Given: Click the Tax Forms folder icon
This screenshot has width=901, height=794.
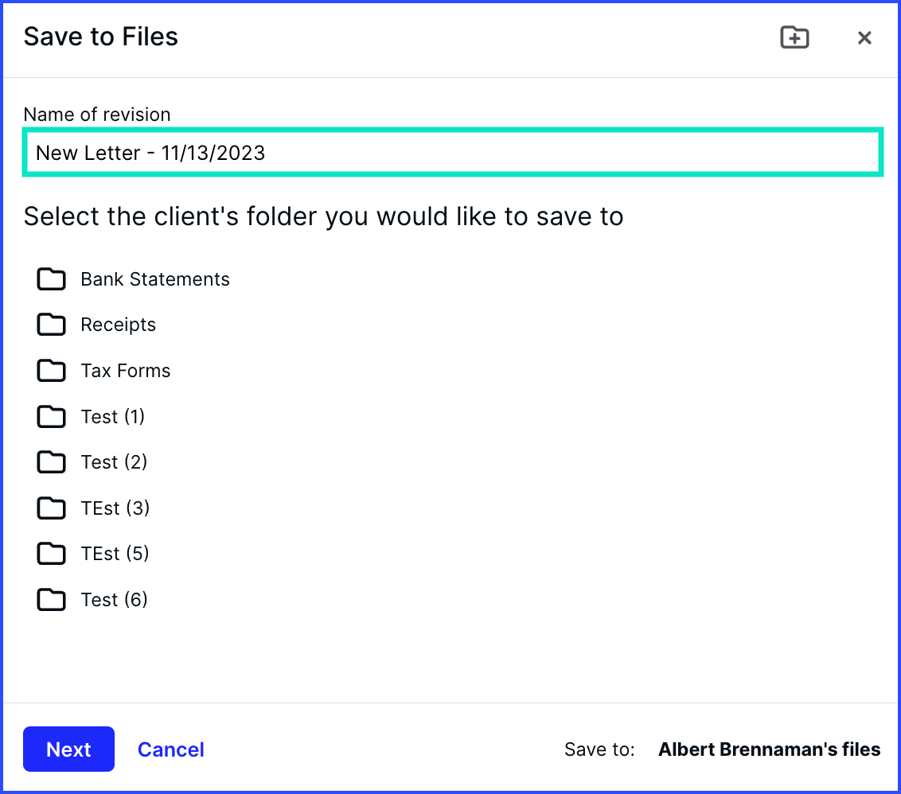Looking at the screenshot, I should (x=52, y=371).
